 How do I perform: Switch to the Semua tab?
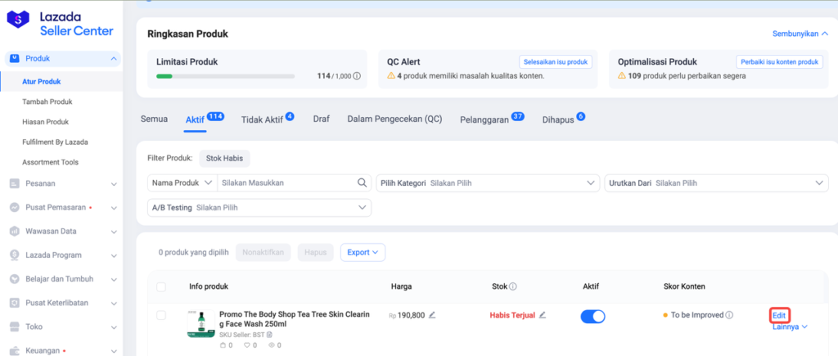tap(154, 119)
